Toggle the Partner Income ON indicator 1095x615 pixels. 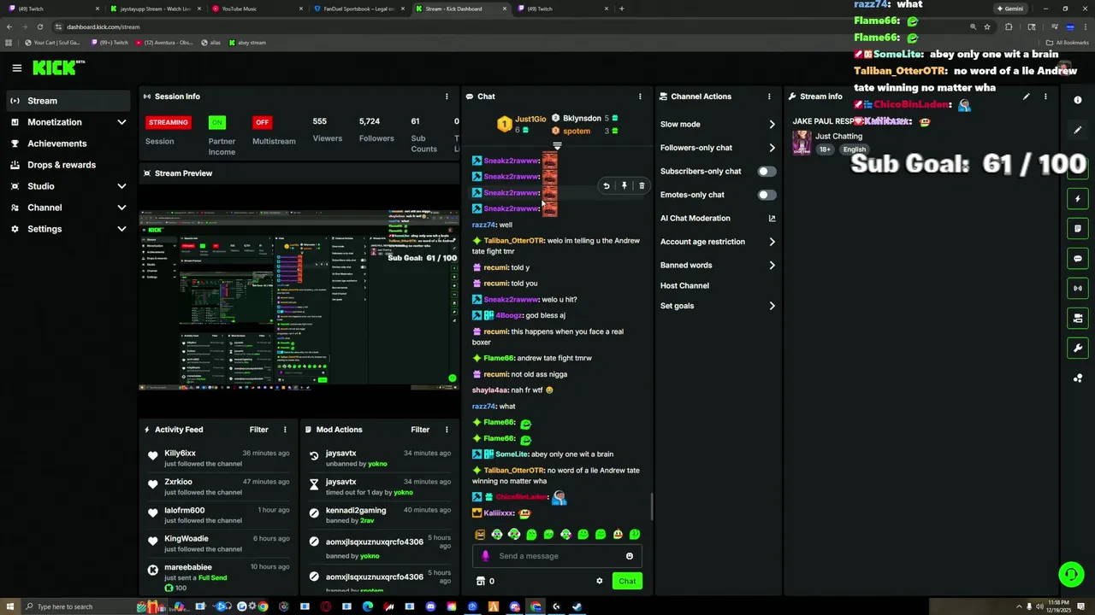[217, 122]
